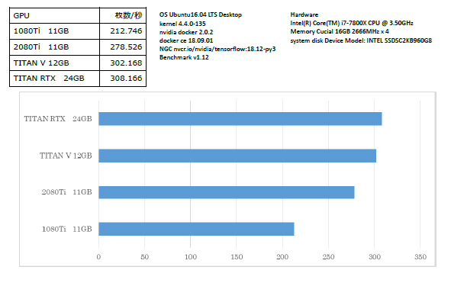
Task: Click table cell showing 302.168
Action: pyautogui.click(x=123, y=63)
